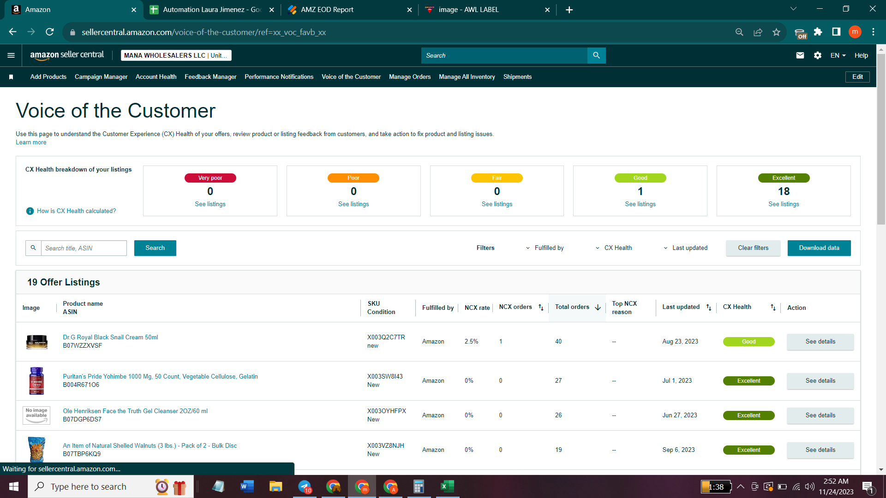Switch to the Automation Laura Jimenez tab
The height and width of the screenshot is (498, 886).
pos(211,10)
